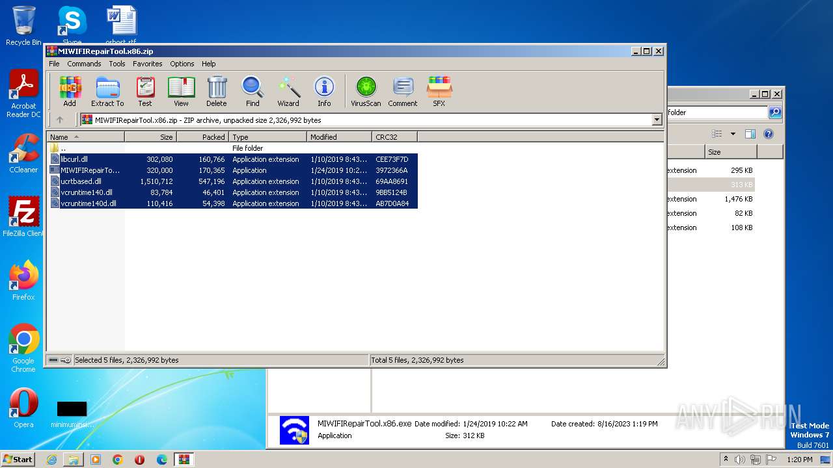Click the volume speaker tray icon
The height and width of the screenshot is (468, 833).
coord(740,460)
